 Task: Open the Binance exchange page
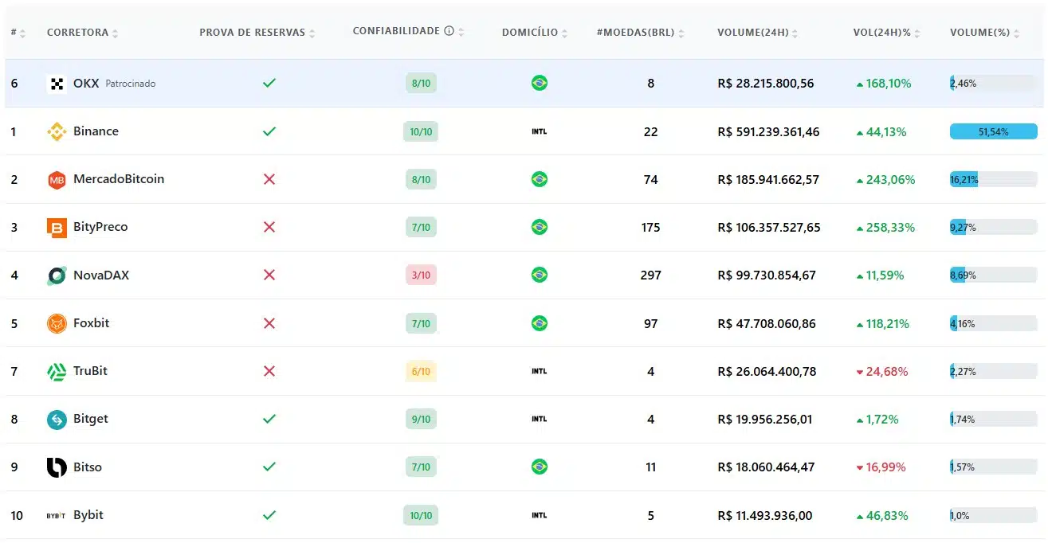96,131
